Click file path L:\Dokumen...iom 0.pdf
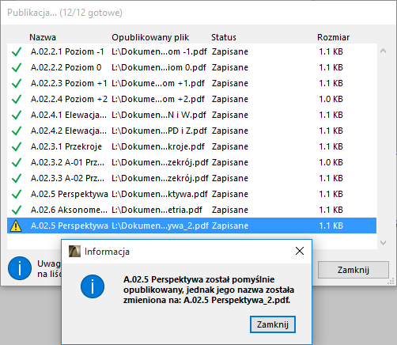 (159, 67)
